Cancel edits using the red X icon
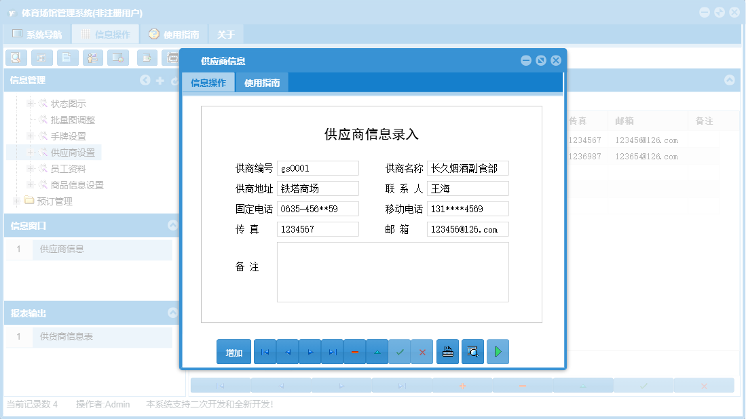This screenshot has width=746, height=419. tap(422, 351)
